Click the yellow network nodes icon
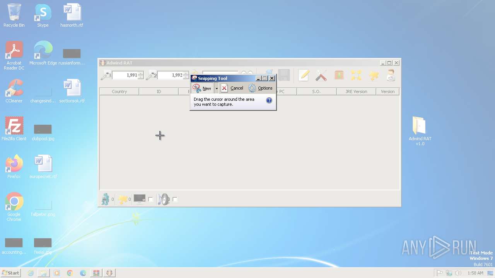Viewport: 495px width, 278px height. pos(356,75)
